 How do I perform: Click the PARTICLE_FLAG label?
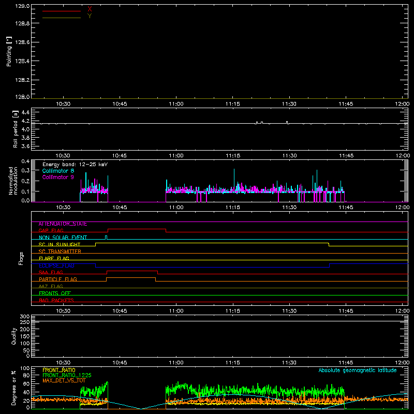[x=58, y=279]
